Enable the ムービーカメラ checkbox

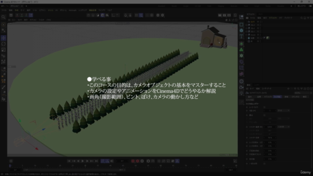pyautogui.click(x=264, y=107)
